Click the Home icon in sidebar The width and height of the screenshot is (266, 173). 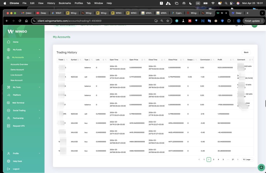(9, 42)
